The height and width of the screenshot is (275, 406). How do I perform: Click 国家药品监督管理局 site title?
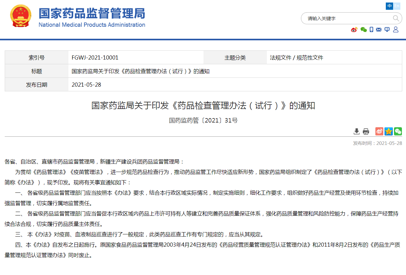point(92,14)
